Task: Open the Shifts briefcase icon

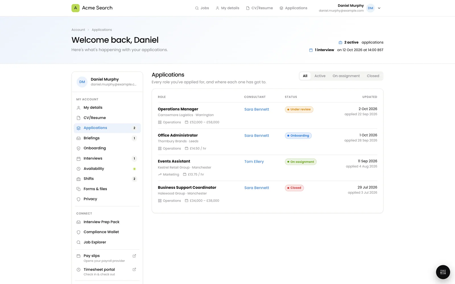Action: [x=78, y=179]
